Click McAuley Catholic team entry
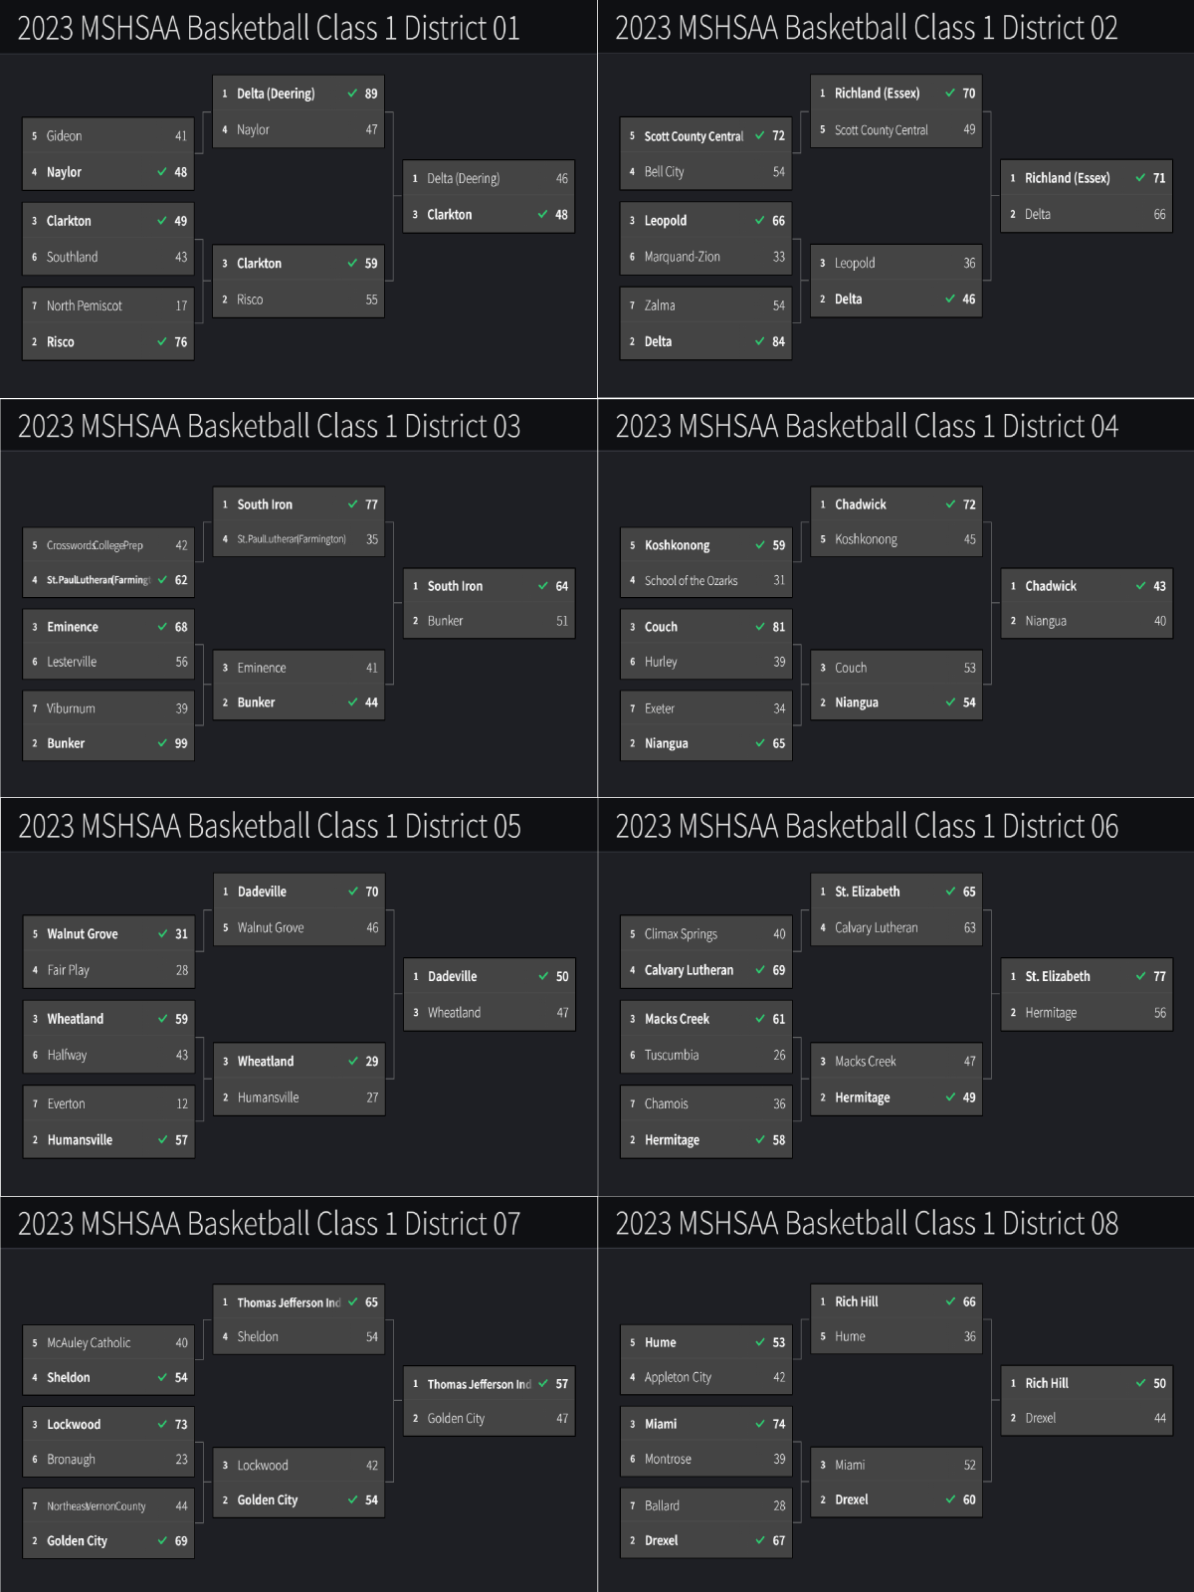The image size is (1194, 1592). 89,1342
